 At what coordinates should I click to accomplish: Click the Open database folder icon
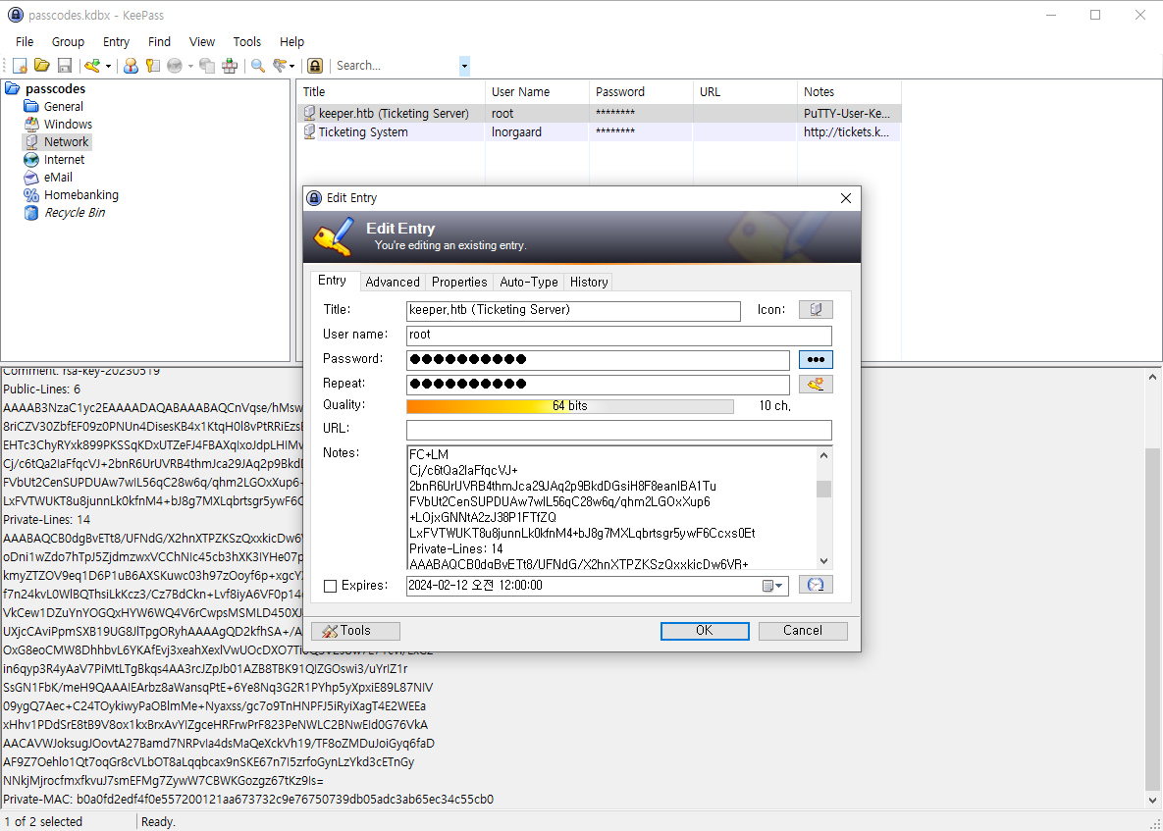pyautogui.click(x=42, y=66)
